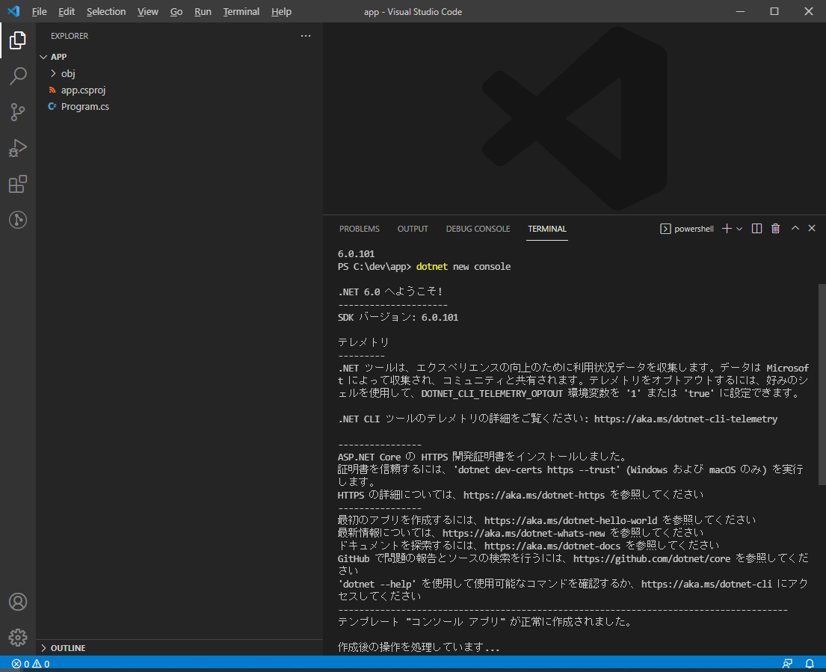Switch to the OUTPUT tab

pyautogui.click(x=413, y=229)
